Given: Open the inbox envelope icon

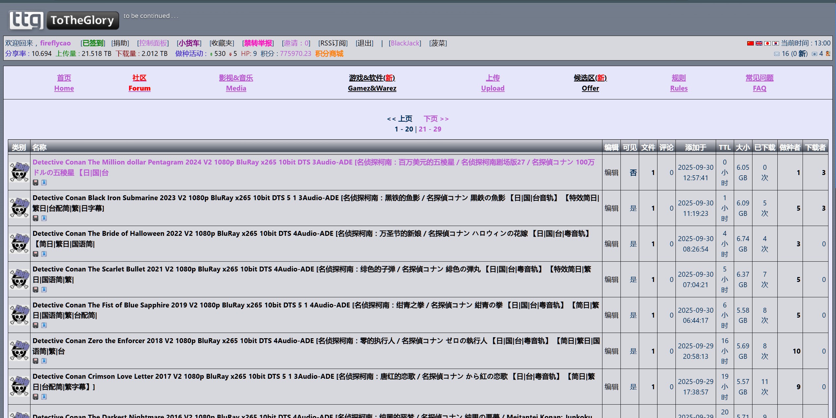Looking at the screenshot, I should [777, 54].
